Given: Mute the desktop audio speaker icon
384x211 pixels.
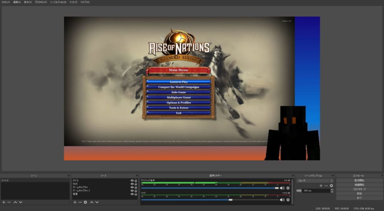Looking at the screenshot, I should tap(282, 188).
